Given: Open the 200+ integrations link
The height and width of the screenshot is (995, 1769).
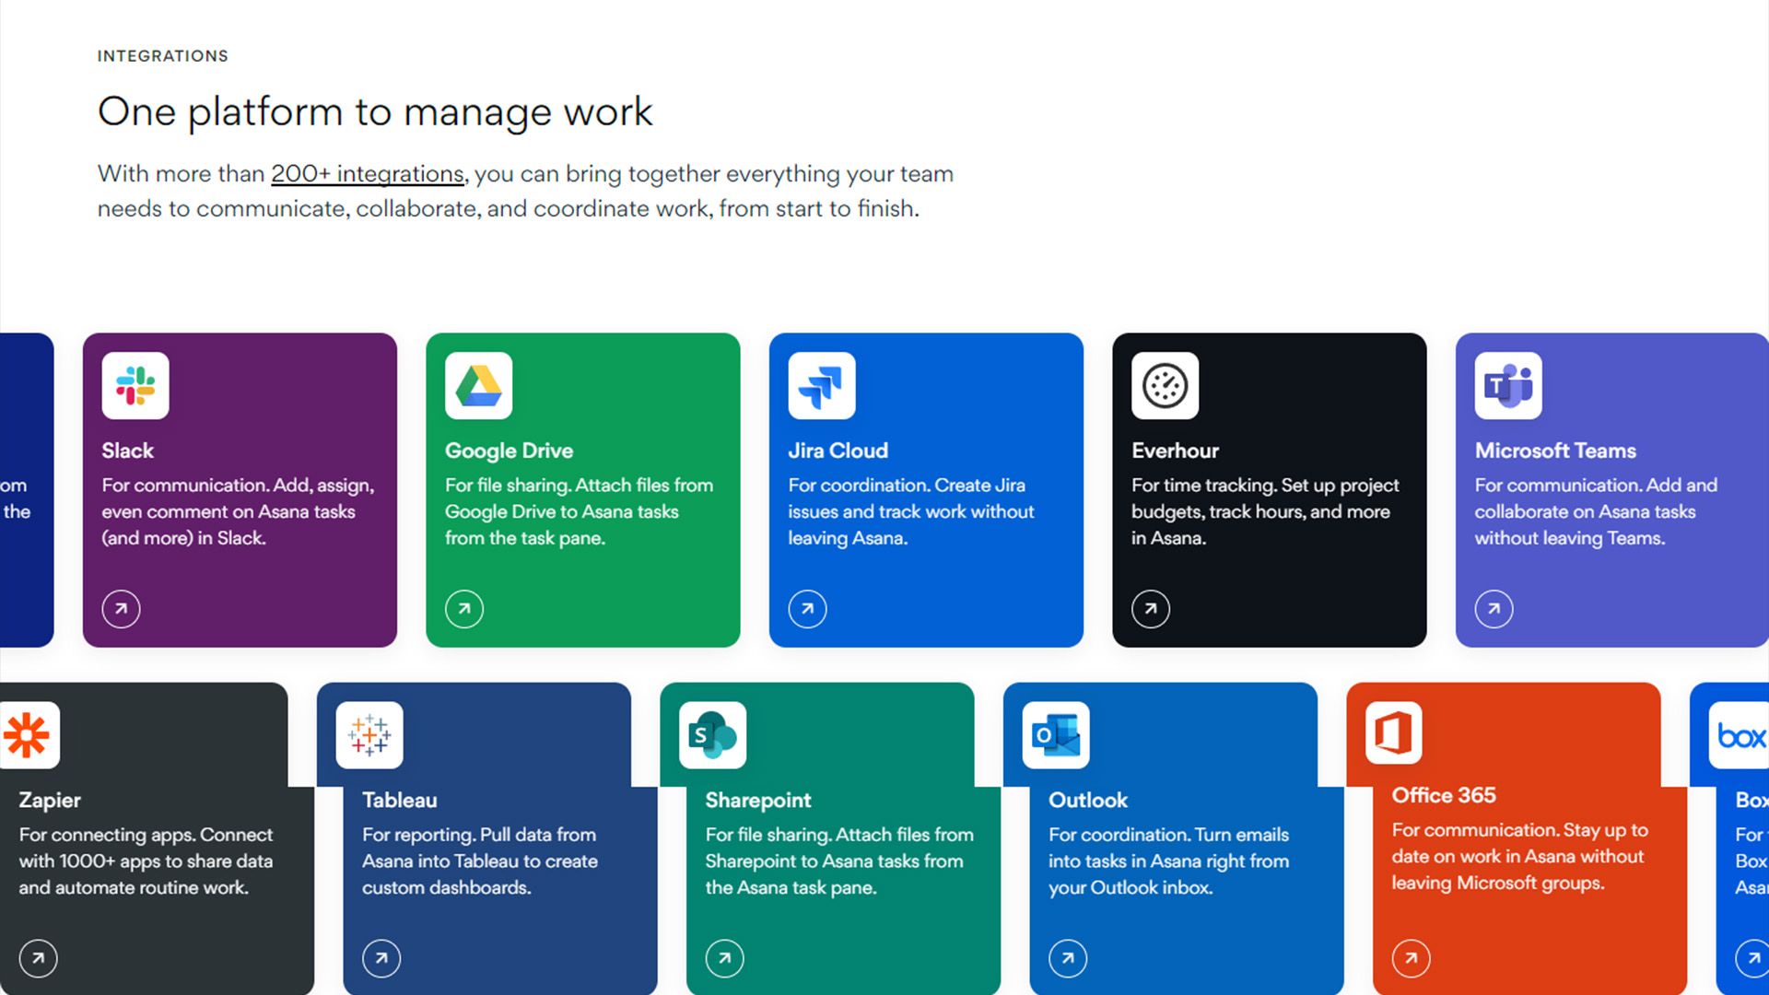Looking at the screenshot, I should [x=367, y=174].
